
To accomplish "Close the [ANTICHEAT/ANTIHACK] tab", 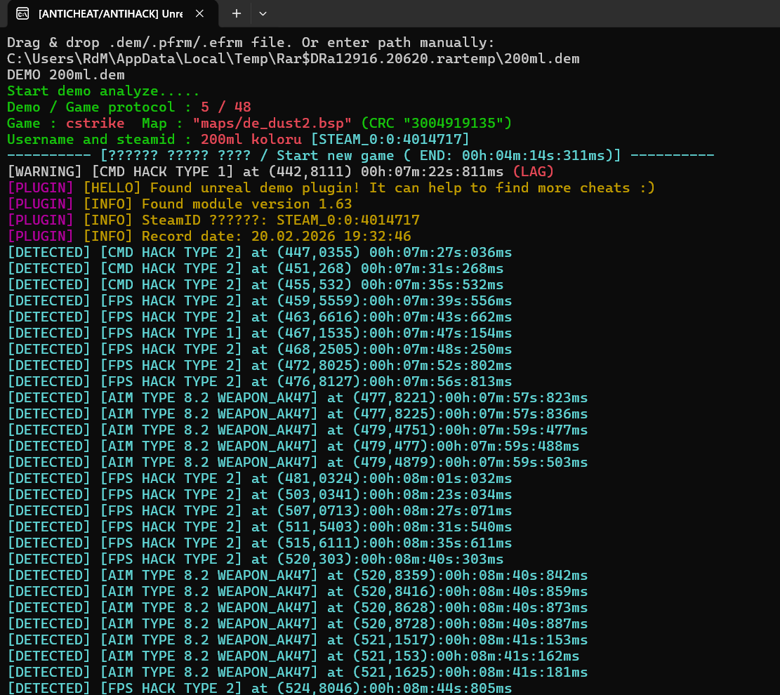I will [200, 13].
